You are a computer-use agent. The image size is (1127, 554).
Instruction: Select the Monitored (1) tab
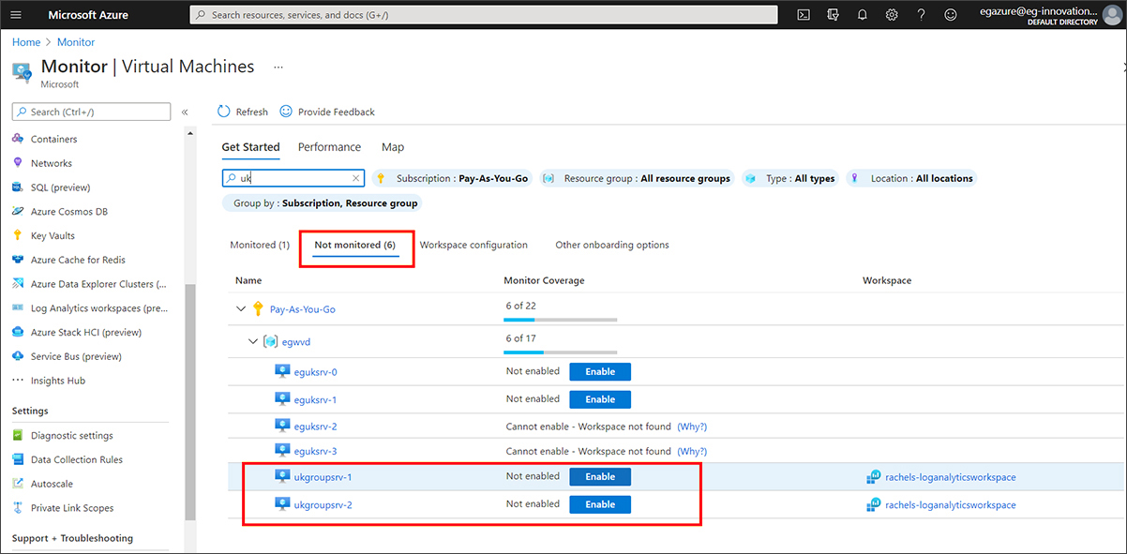(x=260, y=245)
